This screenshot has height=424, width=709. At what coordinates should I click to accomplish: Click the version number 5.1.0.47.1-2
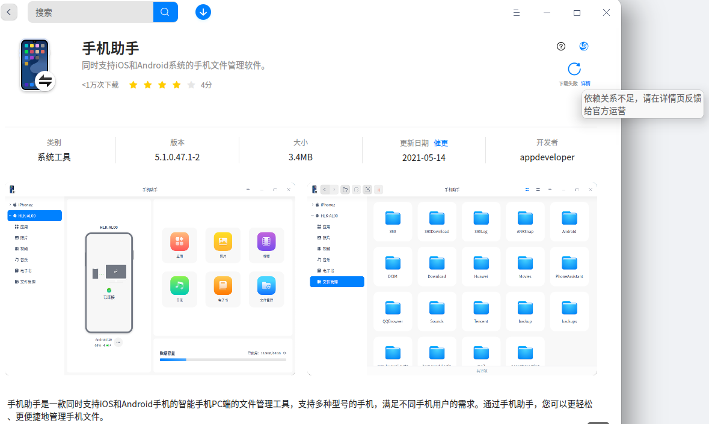pyautogui.click(x=177, y=157)
